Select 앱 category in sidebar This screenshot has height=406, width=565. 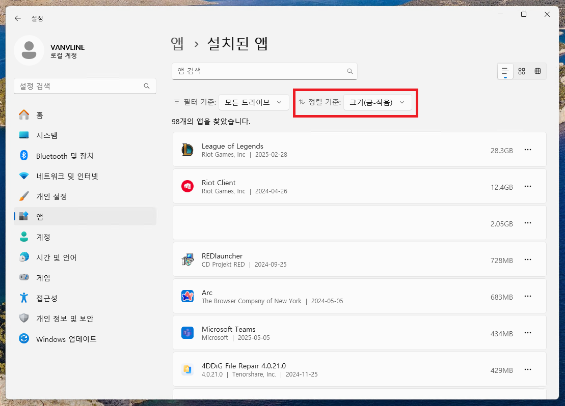pos(85,217)
